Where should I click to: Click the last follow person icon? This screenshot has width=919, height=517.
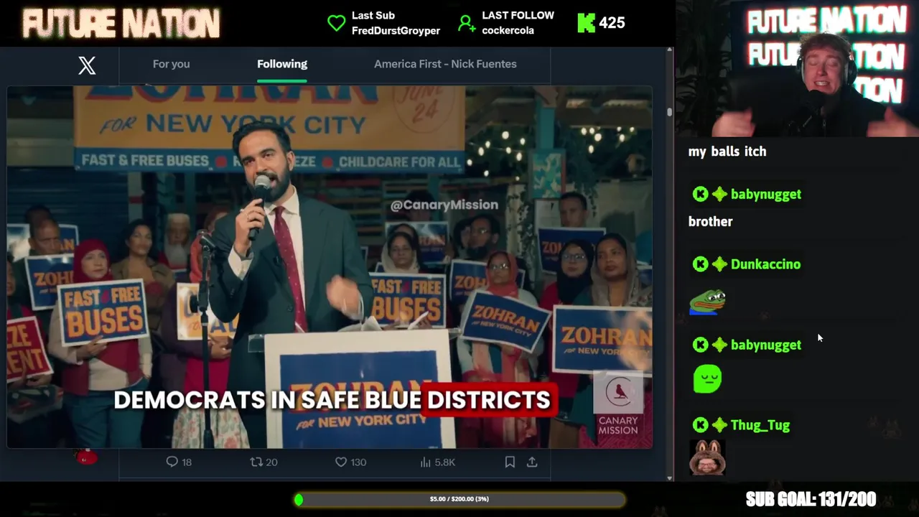[x=467, y=23]
